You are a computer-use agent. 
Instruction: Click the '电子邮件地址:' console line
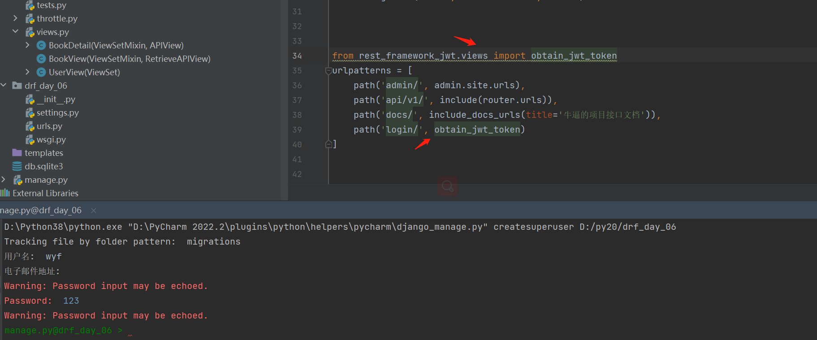click(32, 271)
